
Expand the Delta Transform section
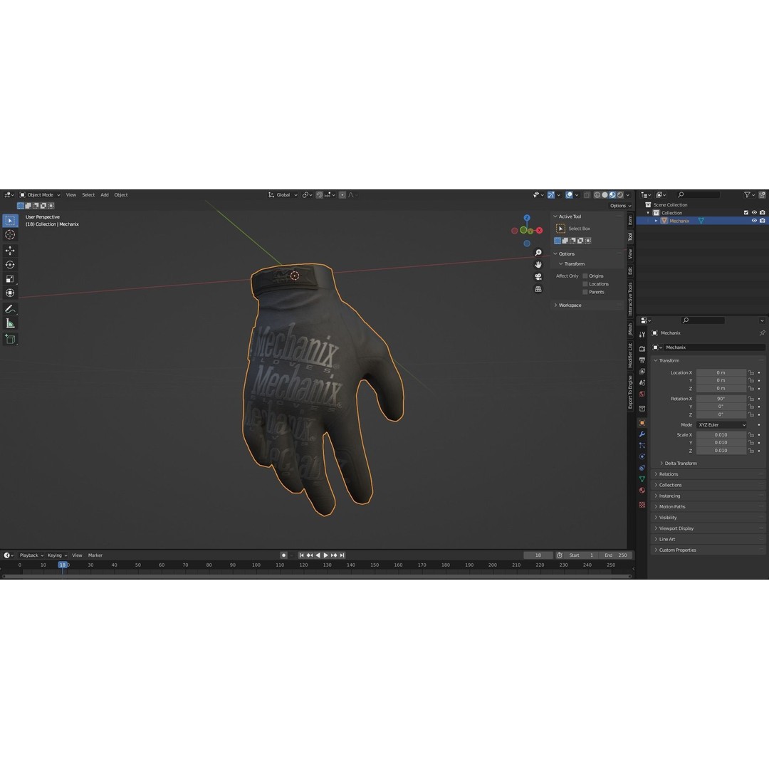pyautogui.click(x=679, y=464)
